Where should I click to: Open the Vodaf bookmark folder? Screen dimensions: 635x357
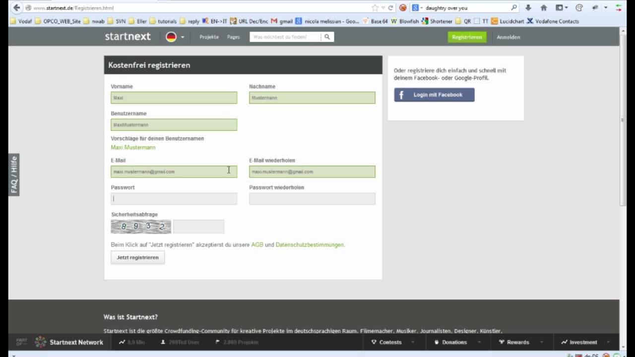[x=21, y=21]
